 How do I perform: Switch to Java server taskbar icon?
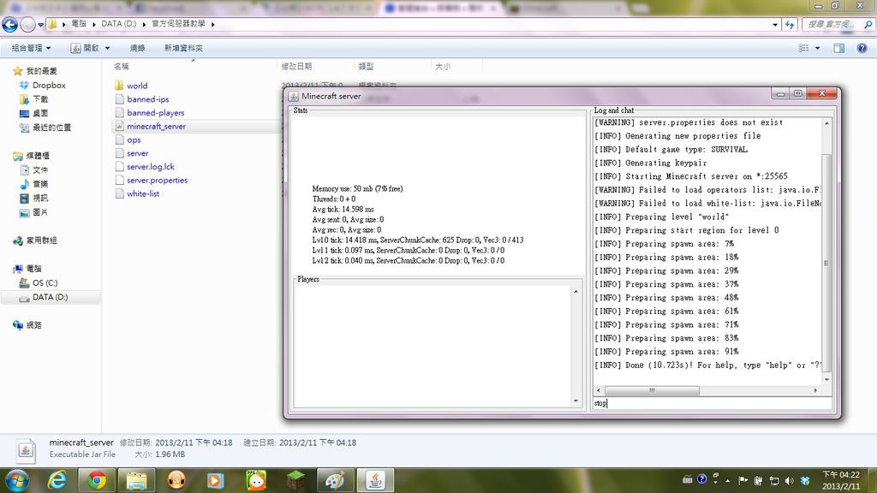375,480
